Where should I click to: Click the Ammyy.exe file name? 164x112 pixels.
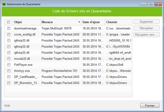pos(22,71)
